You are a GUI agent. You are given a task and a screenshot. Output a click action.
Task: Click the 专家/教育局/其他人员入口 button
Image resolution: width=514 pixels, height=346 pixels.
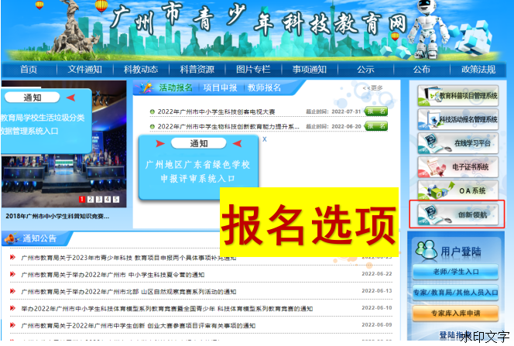coord(456,293)
